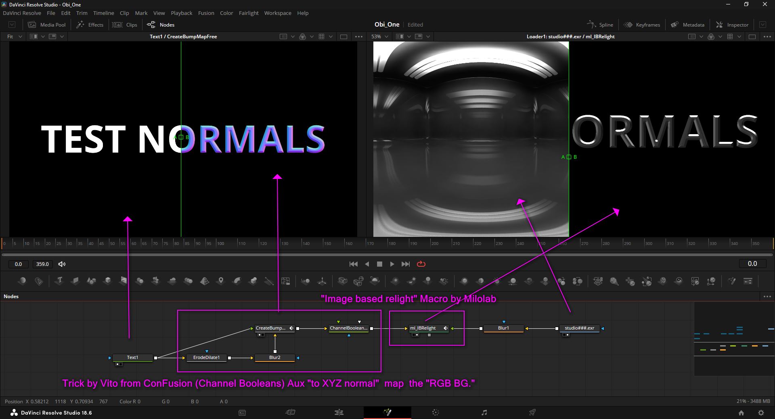775x419 pixels.
Task: Toggle loop playback mode
Action: point(421,264)
